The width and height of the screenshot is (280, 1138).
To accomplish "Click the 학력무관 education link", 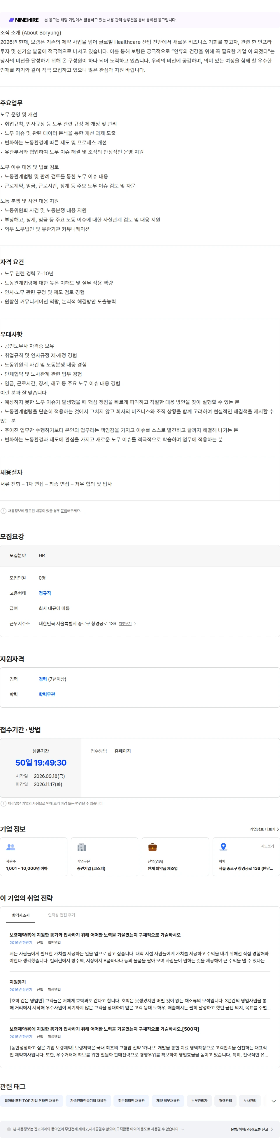I will (47, 694).
